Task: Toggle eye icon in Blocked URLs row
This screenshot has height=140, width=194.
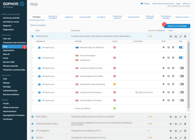Action: [168, 47]
